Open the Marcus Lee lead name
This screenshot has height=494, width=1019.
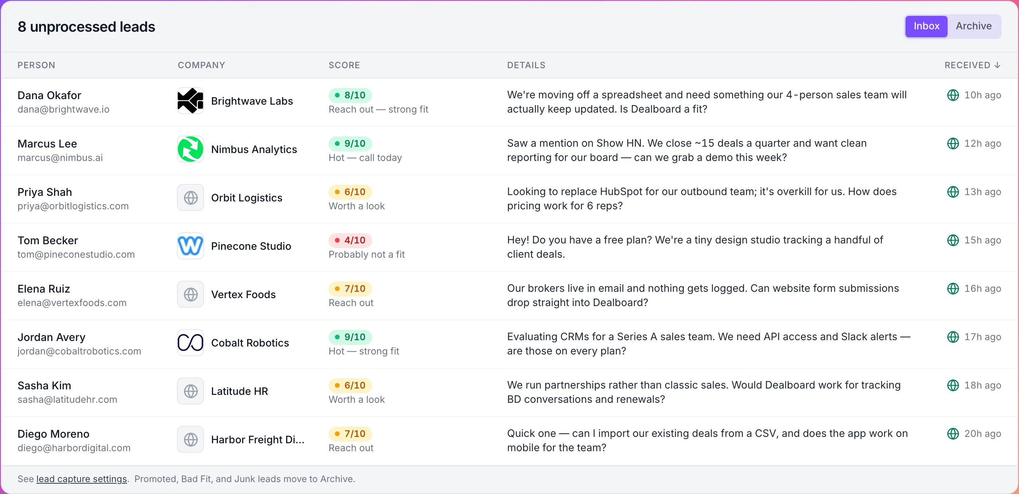pyautogui.click(x=47, y=144)
